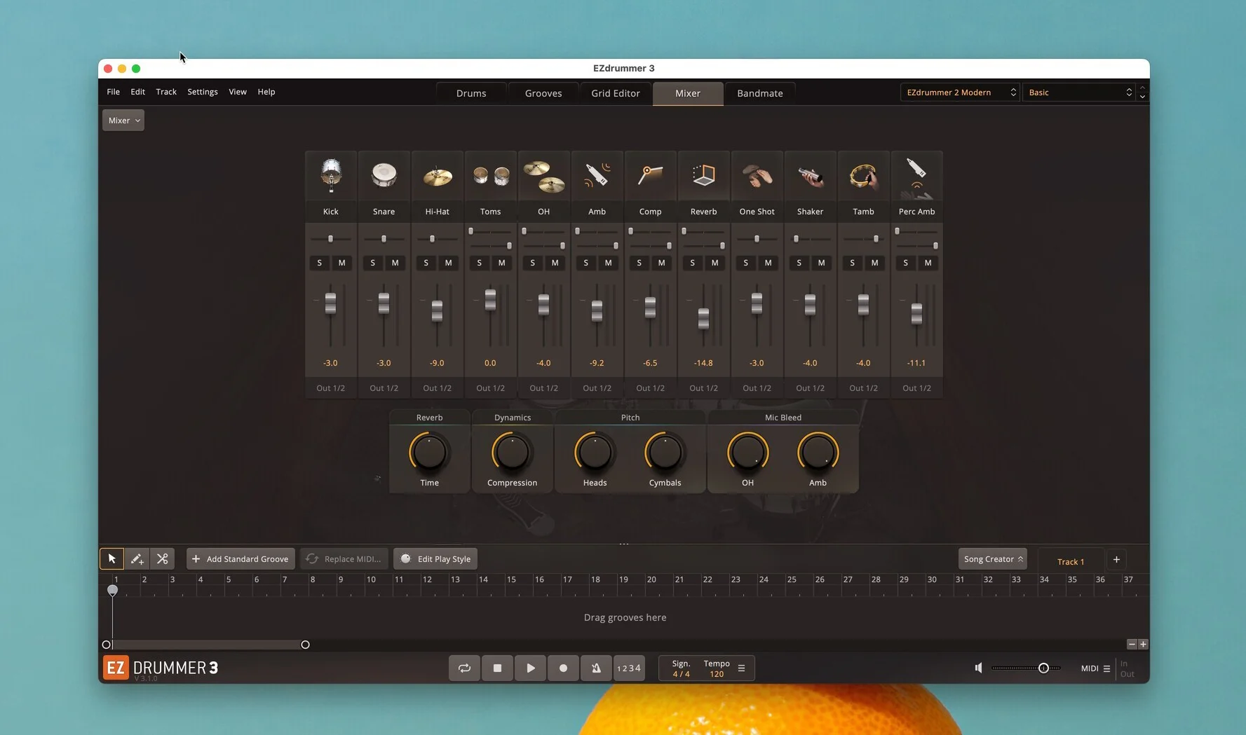Click Add Standard Groove button
Screen dimensions: 1246x735
point(241,559)
